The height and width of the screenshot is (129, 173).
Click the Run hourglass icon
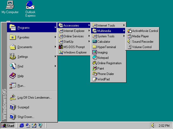(x=13, y=85)
